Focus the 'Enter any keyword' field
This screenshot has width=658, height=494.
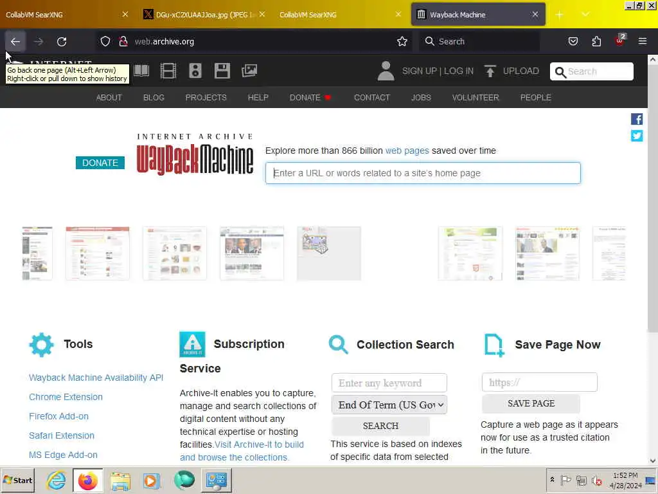click(x=389, y=383)
